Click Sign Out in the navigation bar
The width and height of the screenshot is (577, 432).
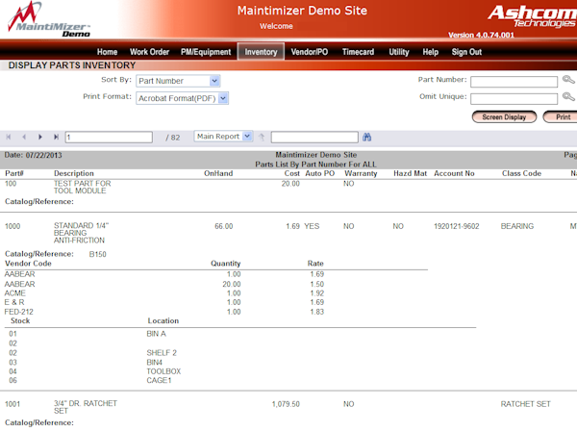coord(466,52)
